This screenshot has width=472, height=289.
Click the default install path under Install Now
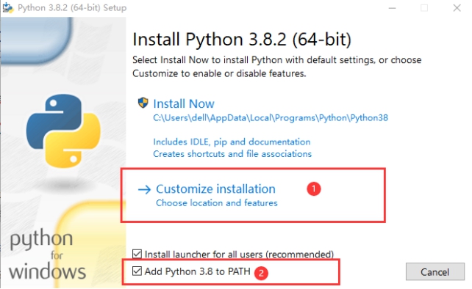point(271,118)
